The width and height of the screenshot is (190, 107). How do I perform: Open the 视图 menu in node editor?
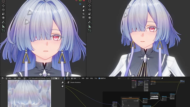tap(83, 78)
